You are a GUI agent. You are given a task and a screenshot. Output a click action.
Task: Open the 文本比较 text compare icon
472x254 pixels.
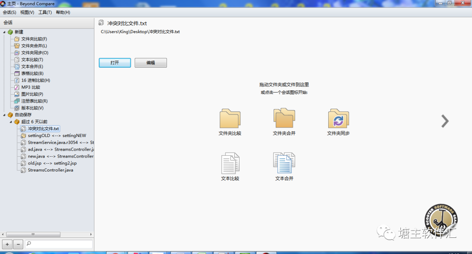pos(230,163)
